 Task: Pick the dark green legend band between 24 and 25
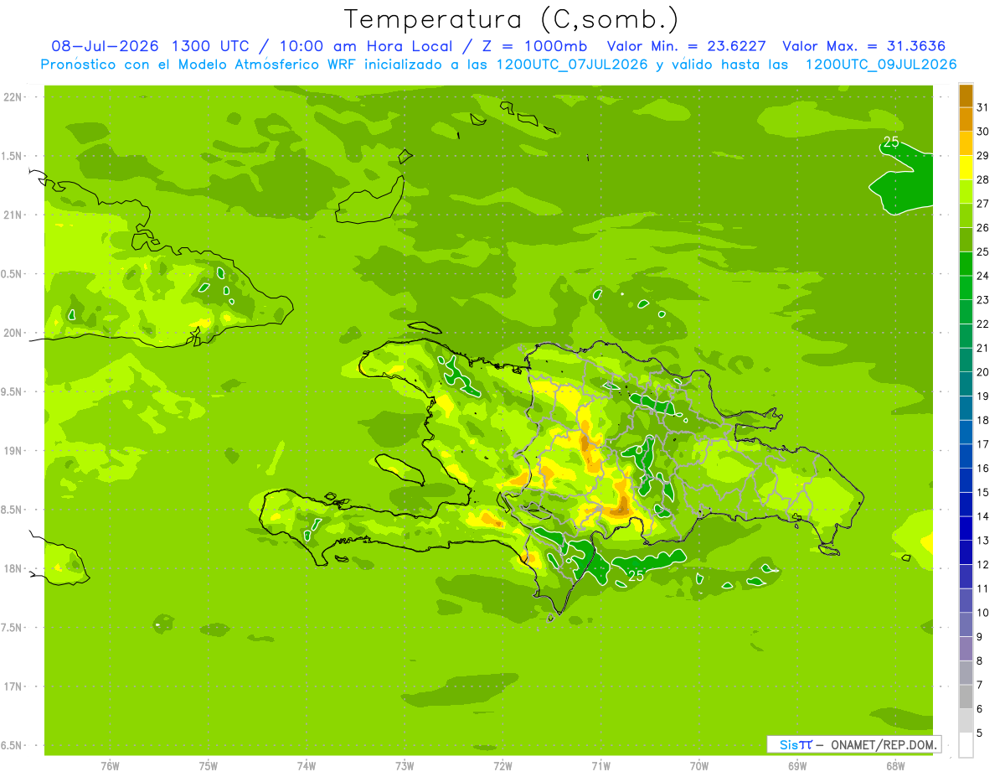[966, 264]
